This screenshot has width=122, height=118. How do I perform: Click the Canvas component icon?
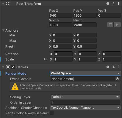click(8, 67)
